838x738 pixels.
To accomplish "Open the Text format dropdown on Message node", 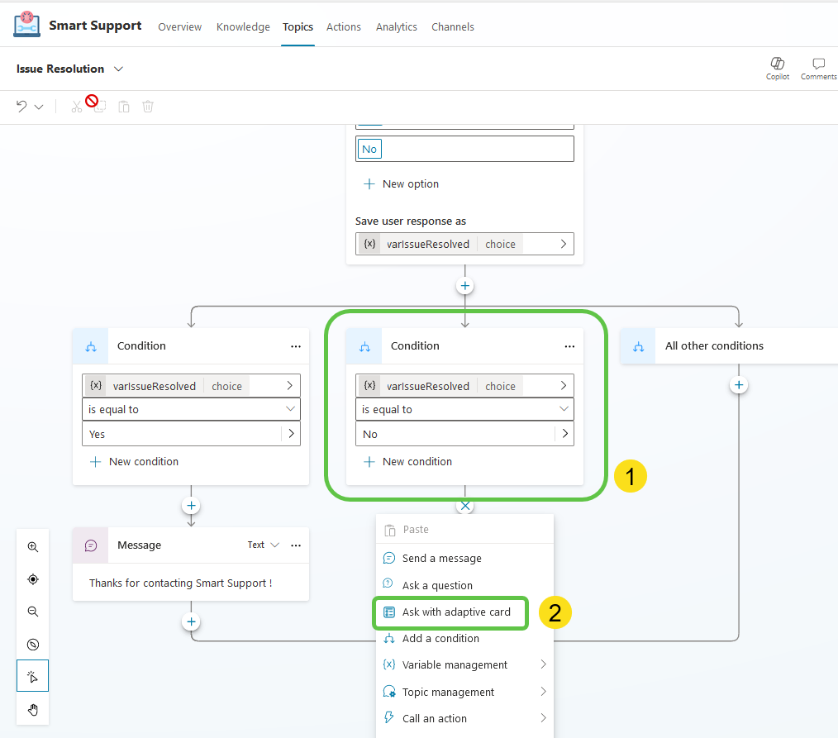I will [x=263, y=545].
